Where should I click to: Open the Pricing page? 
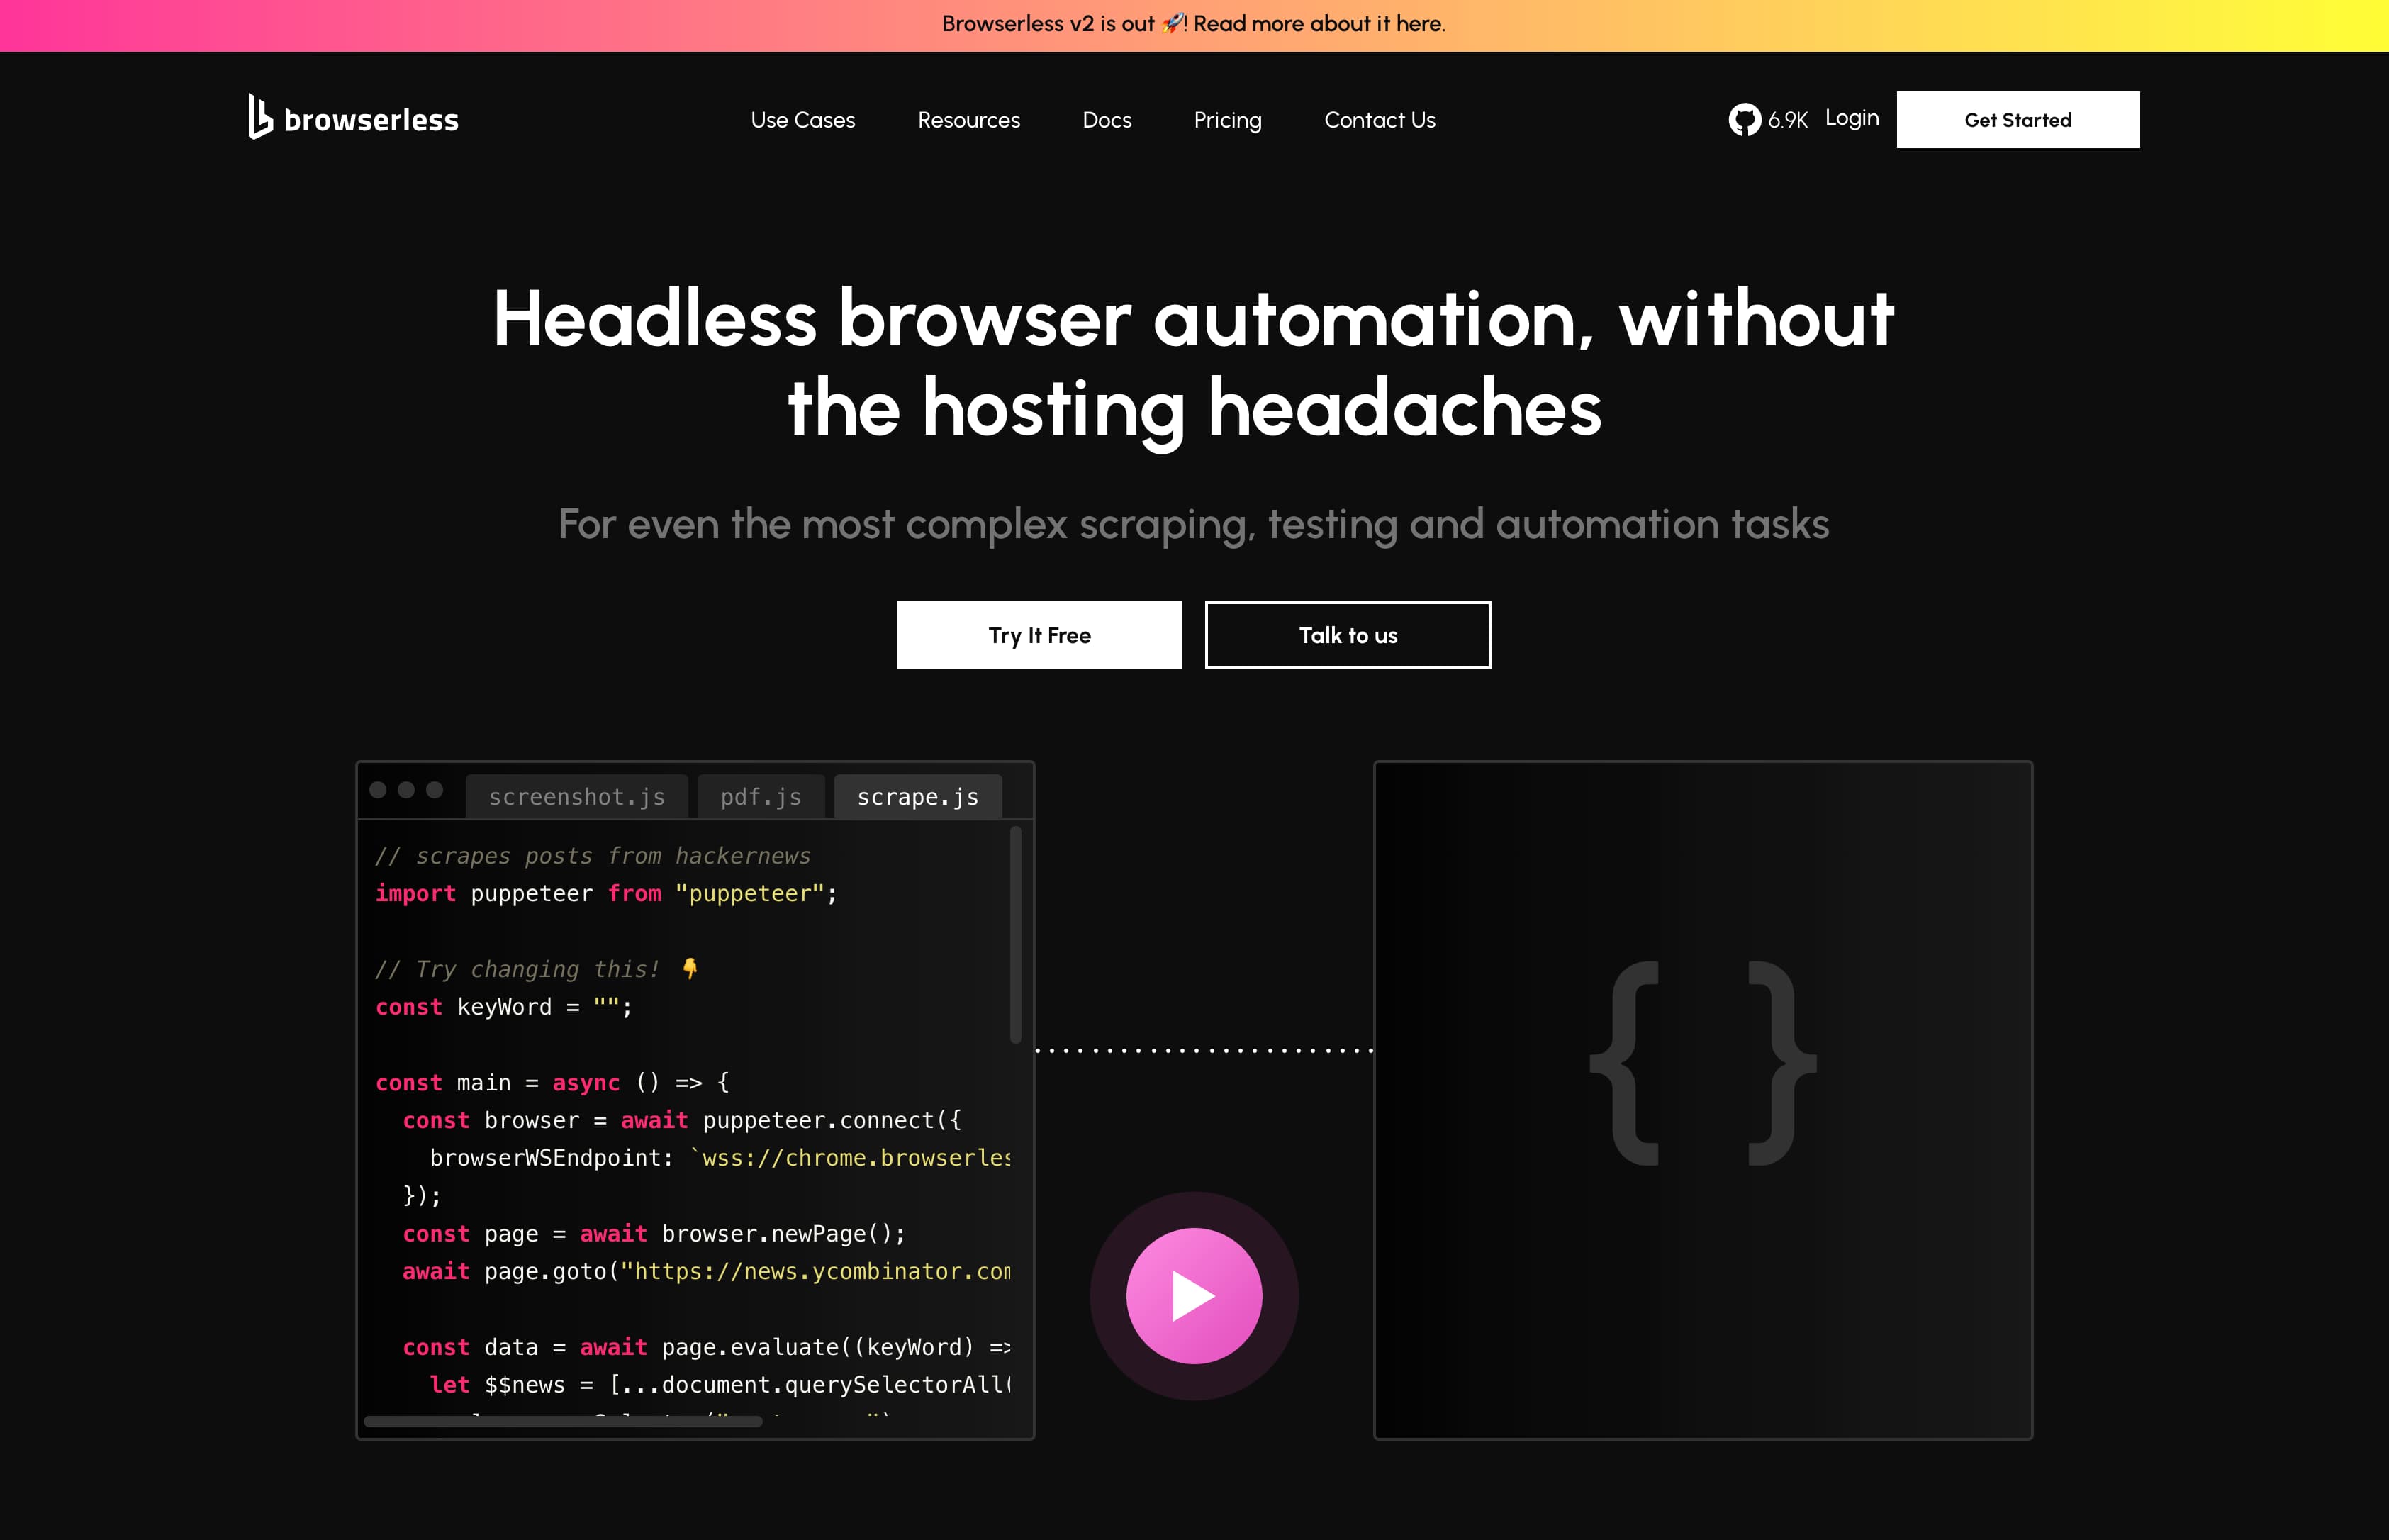(x=1228, y=120)
